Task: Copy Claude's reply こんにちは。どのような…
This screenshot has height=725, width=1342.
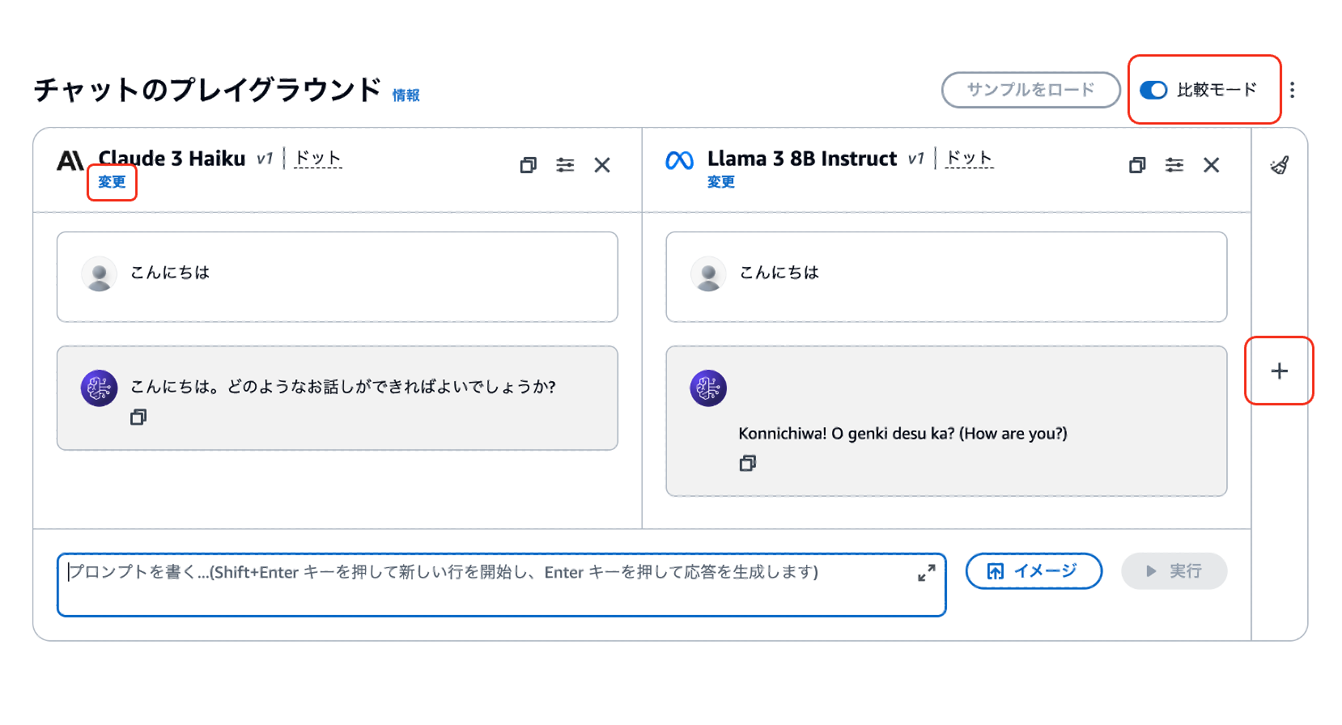Action: [138, 418]
